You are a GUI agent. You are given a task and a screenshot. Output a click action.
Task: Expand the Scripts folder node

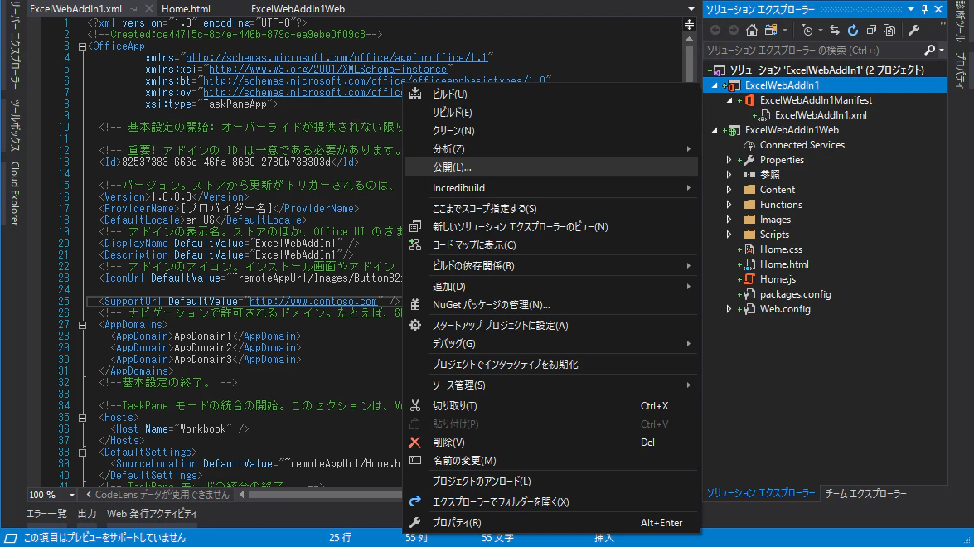click(729, 234)
